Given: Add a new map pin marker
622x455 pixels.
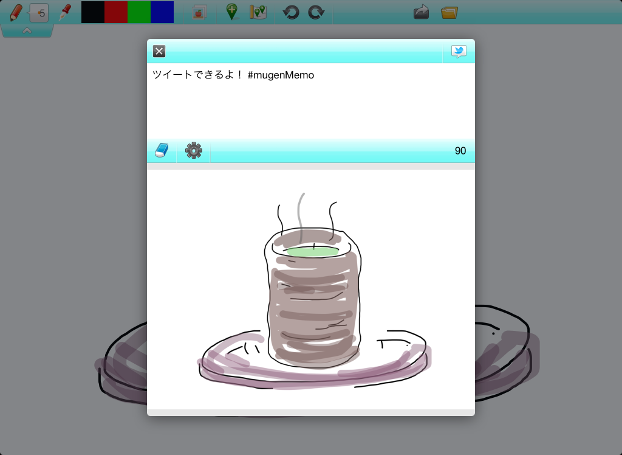Looking at the screenshot, I should pyautogui.click(x=231, y=12).
